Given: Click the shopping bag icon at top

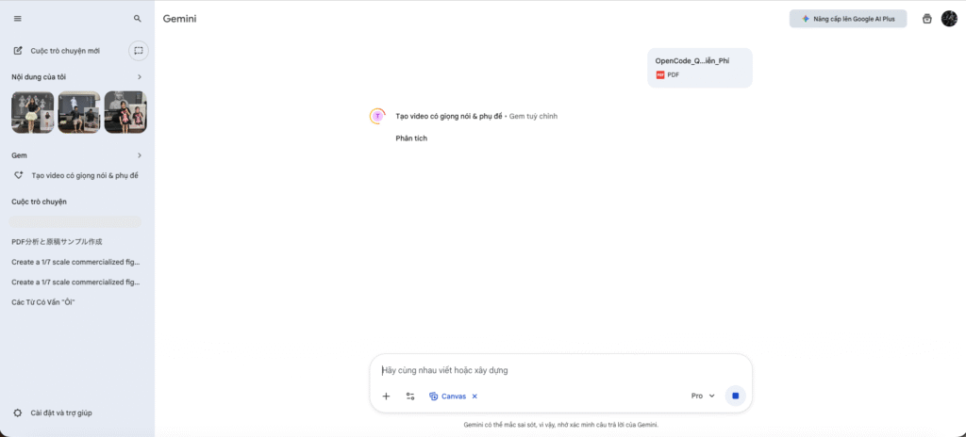Looking at the screenshot, I should click(x=926, y=18).
